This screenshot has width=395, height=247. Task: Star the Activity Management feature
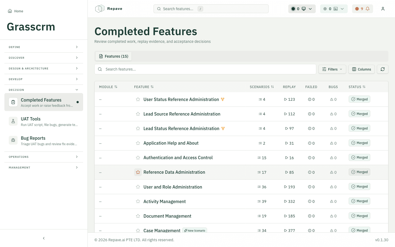point(138,201)
